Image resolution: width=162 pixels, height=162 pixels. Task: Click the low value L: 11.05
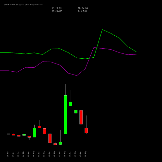[83, 11]
